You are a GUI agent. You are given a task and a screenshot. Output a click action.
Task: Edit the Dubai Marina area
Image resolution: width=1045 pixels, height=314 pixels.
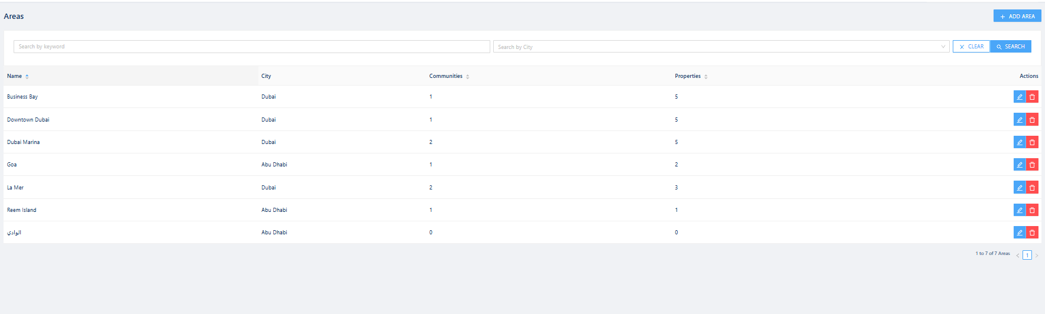[x=1020, y=142]
